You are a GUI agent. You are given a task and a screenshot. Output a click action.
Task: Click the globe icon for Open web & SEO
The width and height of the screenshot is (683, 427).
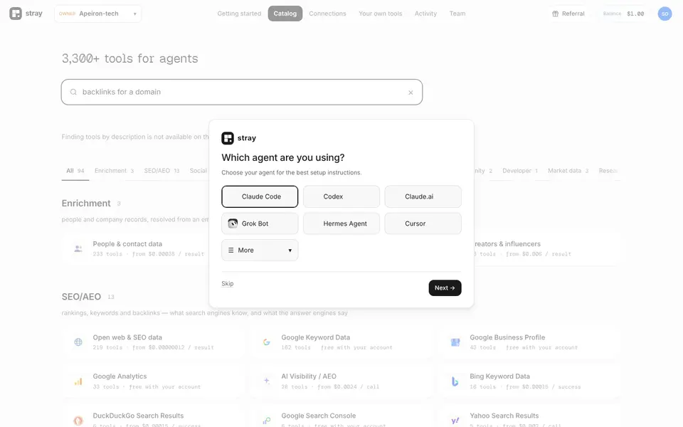coord(78,342)
